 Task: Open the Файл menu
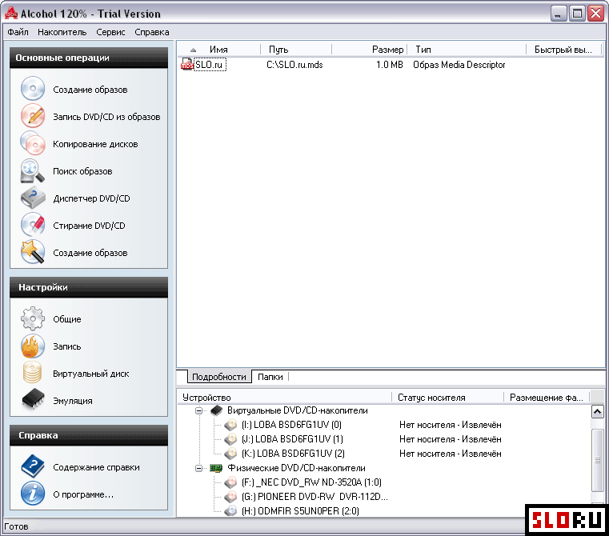18,32
